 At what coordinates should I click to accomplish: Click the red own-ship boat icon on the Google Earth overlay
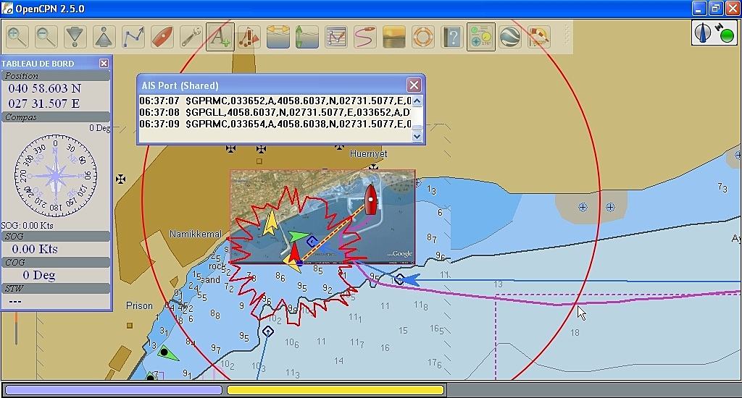pyautogui.click(x=370, y=199)
